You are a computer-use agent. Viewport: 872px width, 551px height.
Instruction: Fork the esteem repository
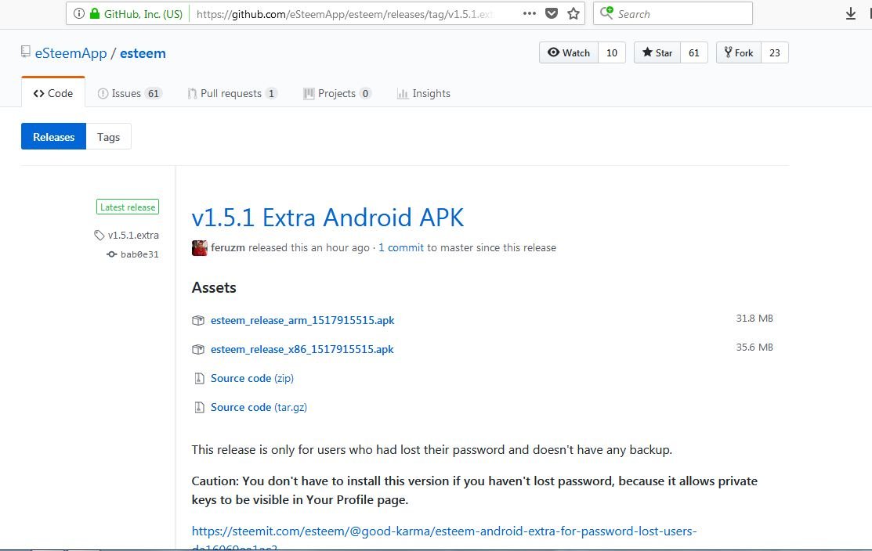coord(738,52)
